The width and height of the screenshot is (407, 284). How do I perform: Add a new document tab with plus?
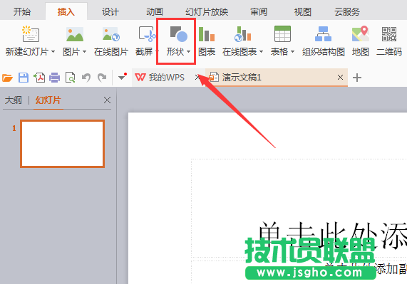click(x=357, y=78)
